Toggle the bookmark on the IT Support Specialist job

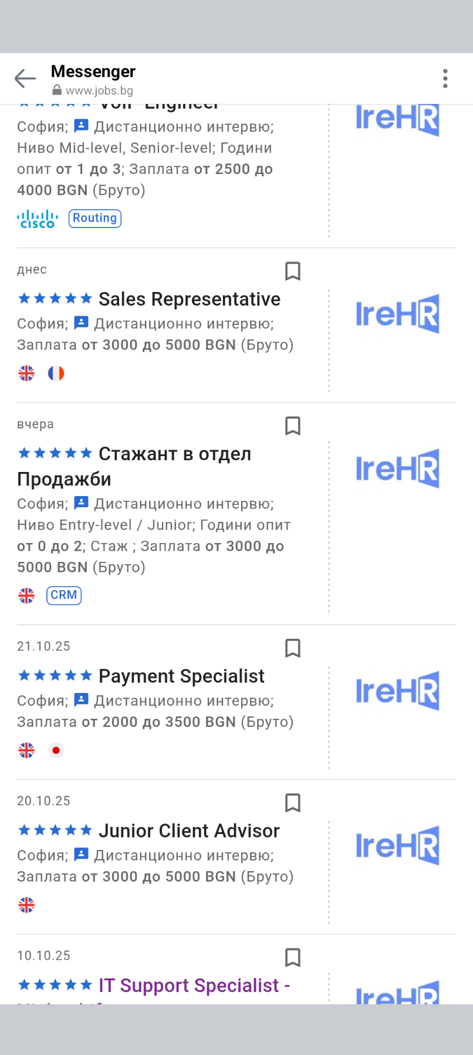[292, 957]
